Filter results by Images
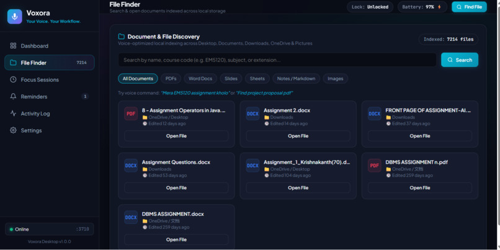This screenshot has height=250, width=500. [336, 78]
